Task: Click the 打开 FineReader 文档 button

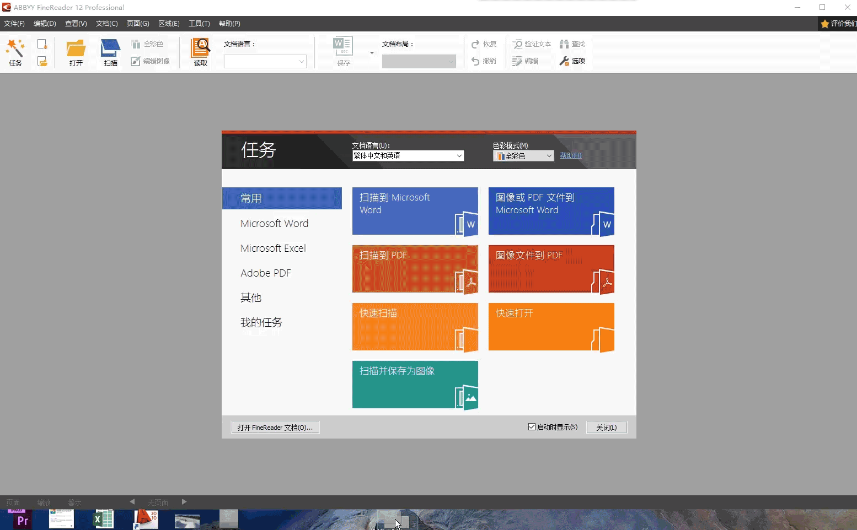Action: coord(275,428)
